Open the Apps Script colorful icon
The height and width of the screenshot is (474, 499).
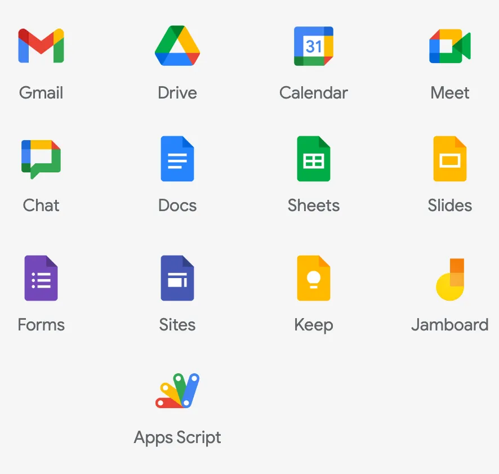[x=177, y=390]
